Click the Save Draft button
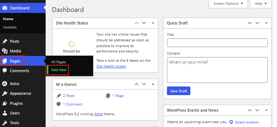The width and height of the screenshot is (277, 127). 179,91
